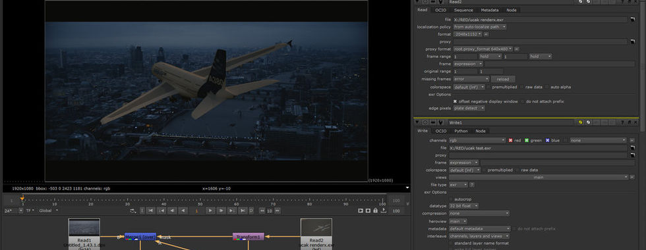Click the question mark beside file type exr

coord(472,185)
